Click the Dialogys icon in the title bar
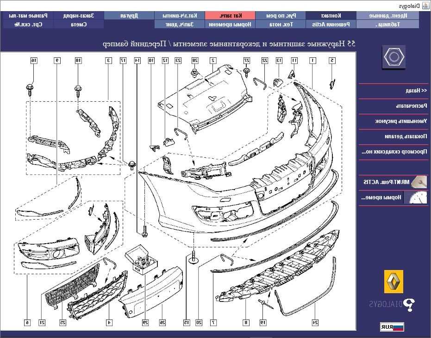Screen dimensions: 431x338 click(x=424, y=6)
